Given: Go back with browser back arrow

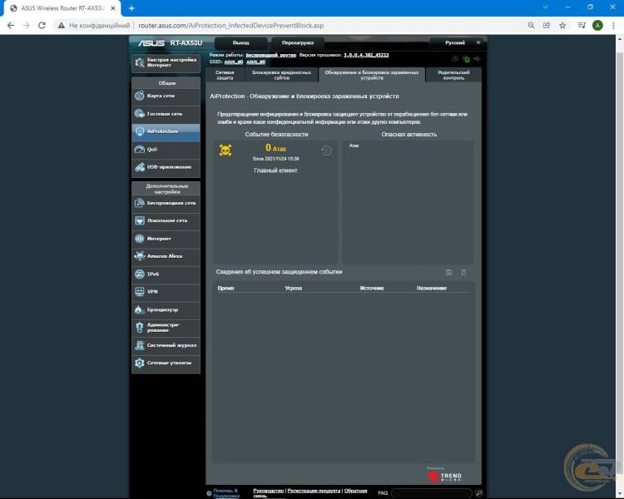Looking at the screenshot, I should (x=11, y=26).
